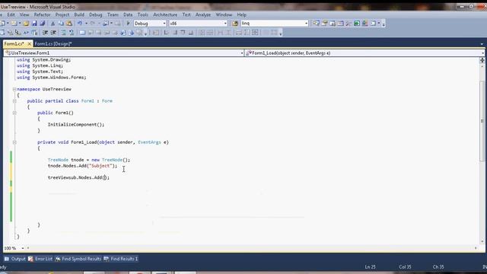Click the Cut scissors icon
This screenshot has width=487, height=274.
[53, 24]
